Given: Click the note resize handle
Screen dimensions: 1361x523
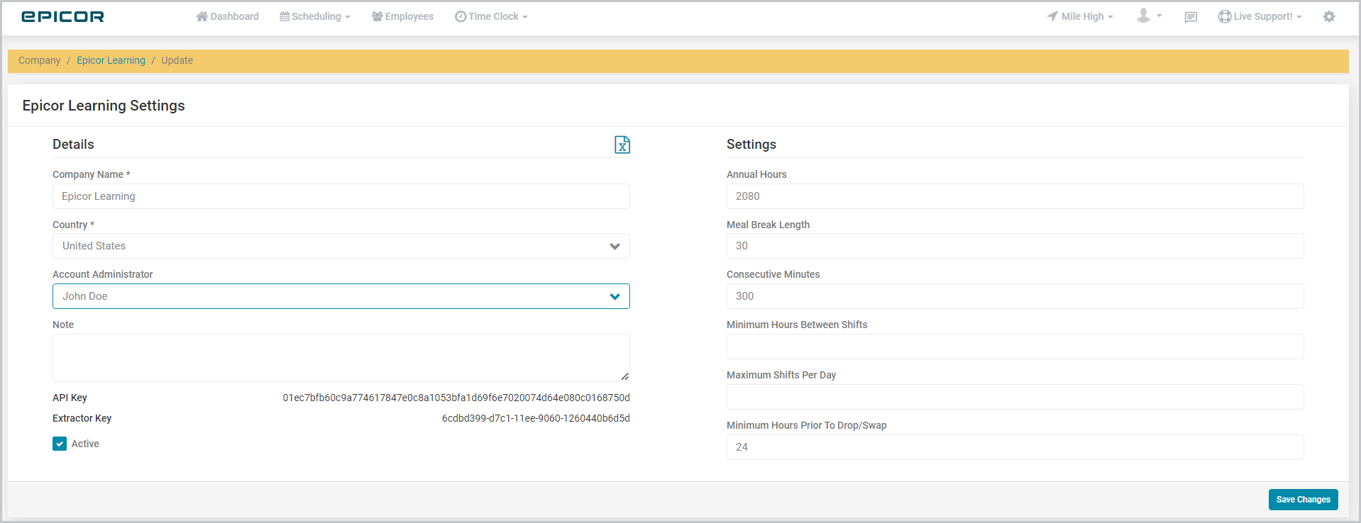Looking at the screenshot, I should point(625,377).
